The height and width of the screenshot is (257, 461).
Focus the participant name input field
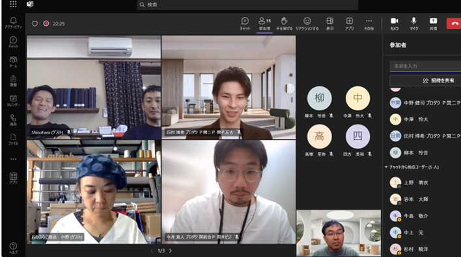[425, 66]
